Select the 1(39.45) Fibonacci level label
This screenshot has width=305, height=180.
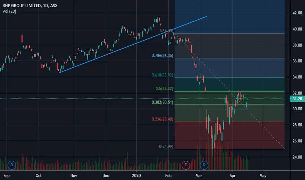click(x=166, y=31)
